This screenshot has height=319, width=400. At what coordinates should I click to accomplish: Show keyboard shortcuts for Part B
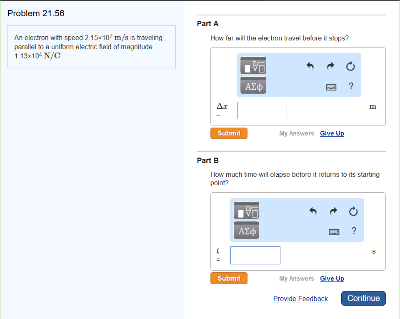334,231
